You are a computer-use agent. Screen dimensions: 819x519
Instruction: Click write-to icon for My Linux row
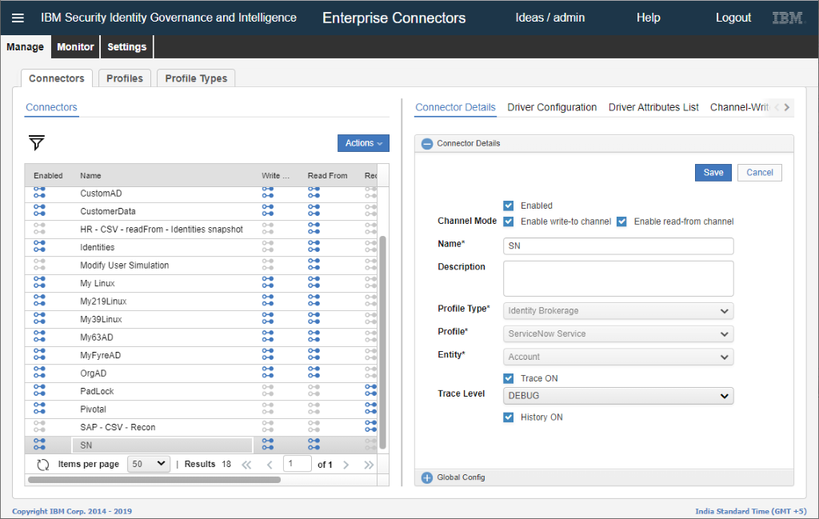click(x=268, y=283)
